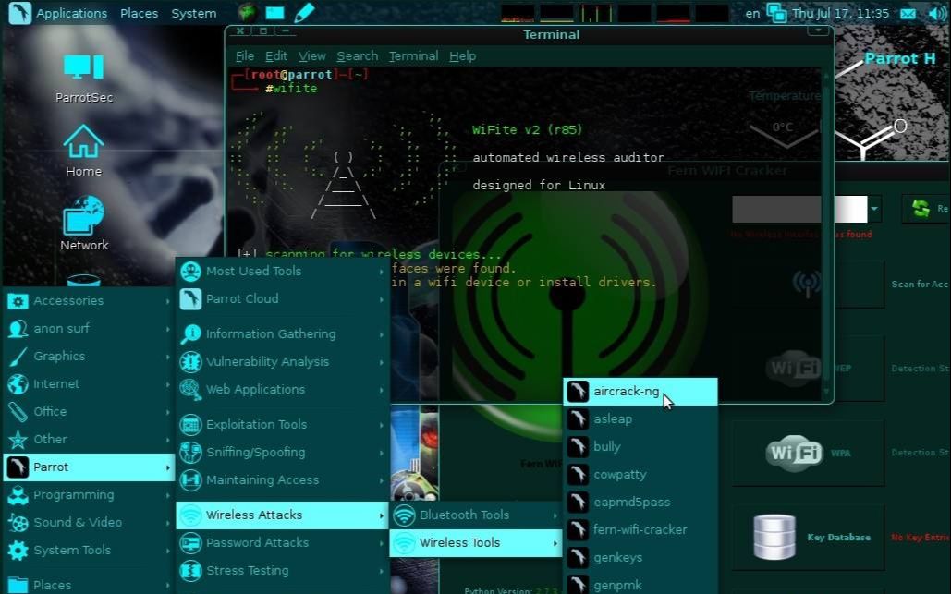Open the Terminal menu in the Terminal menu bar
Image resolution: width=951 pixels, height=594 pixels.
pos(414,56)
